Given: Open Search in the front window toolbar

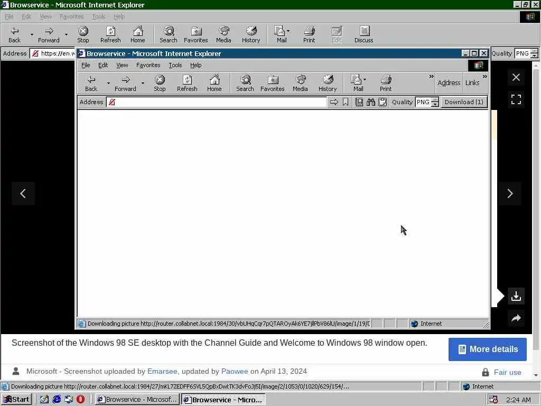Looking at the screenshot, I should point(245,83).
